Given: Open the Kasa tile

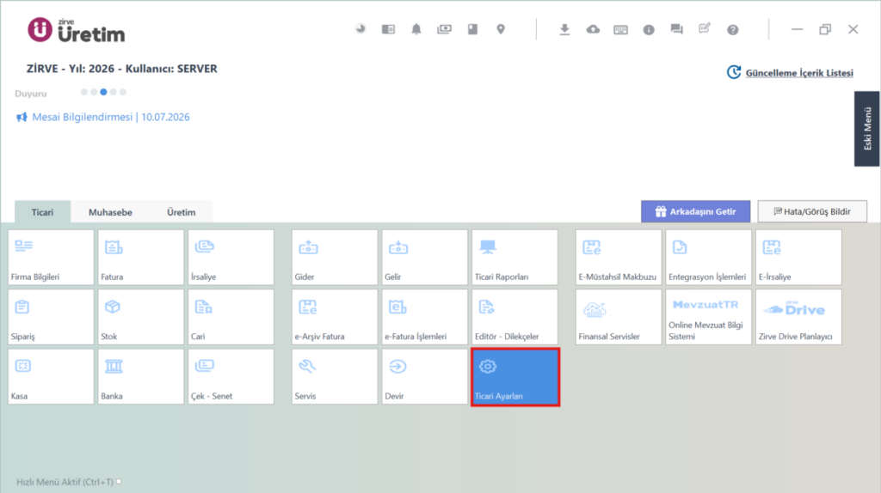Looking at the screenshot, I should [51, 376].
